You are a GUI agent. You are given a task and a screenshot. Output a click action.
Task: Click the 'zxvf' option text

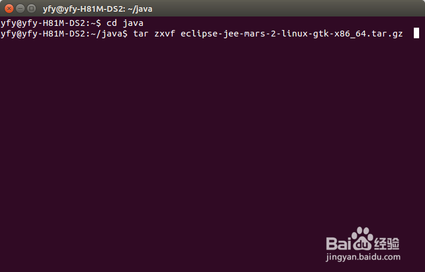(164, 34)
